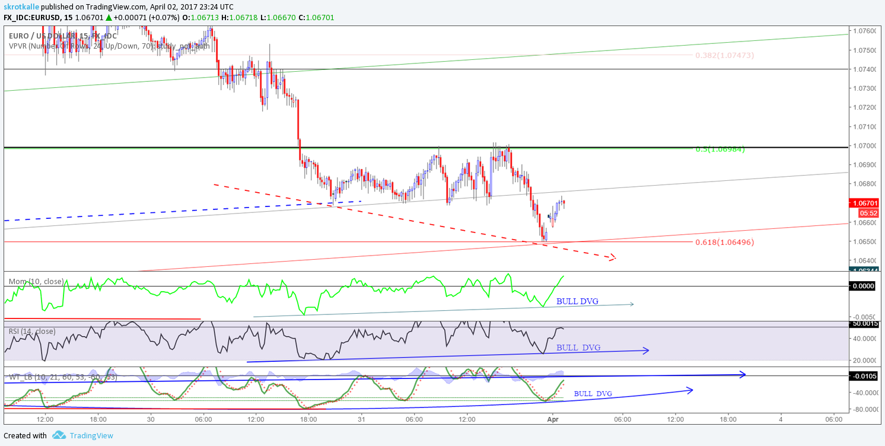Click the 1.06800 price axis label
This screenshot has height=446, width=885.
pos(864,184)
